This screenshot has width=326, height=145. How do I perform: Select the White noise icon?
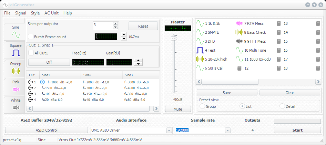tap(16, 107)
